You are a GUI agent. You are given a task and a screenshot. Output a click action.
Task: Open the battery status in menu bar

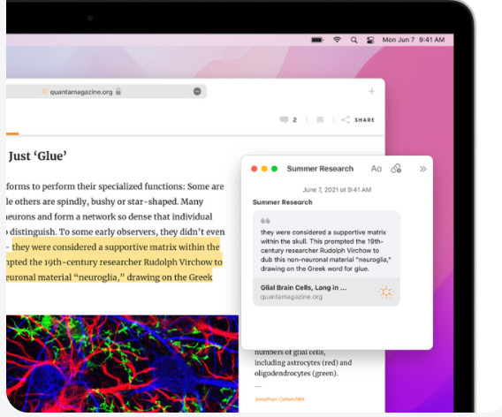317,40
